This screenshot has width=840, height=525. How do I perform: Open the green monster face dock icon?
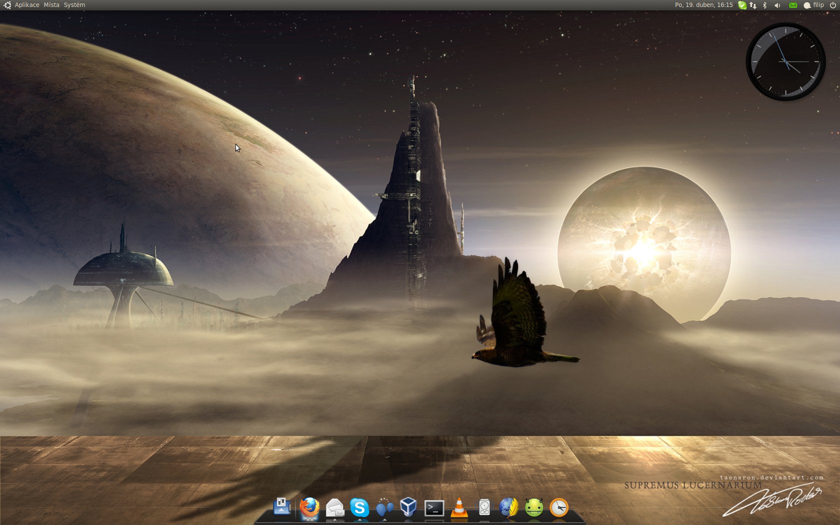pos(534,507)
